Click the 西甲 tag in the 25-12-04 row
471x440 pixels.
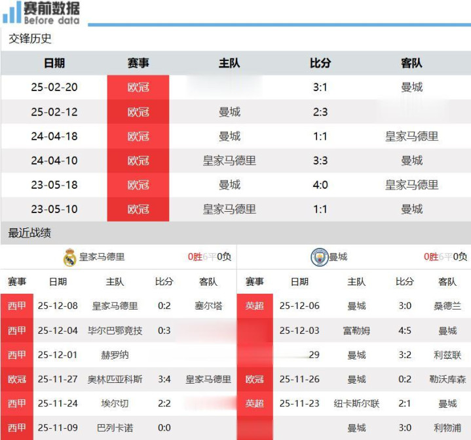[x=17, y=330]
